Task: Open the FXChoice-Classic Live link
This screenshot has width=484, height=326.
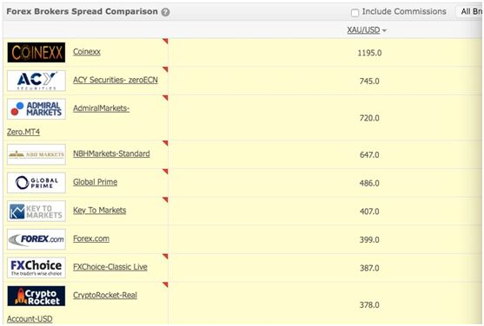Action: pos(110,267)
